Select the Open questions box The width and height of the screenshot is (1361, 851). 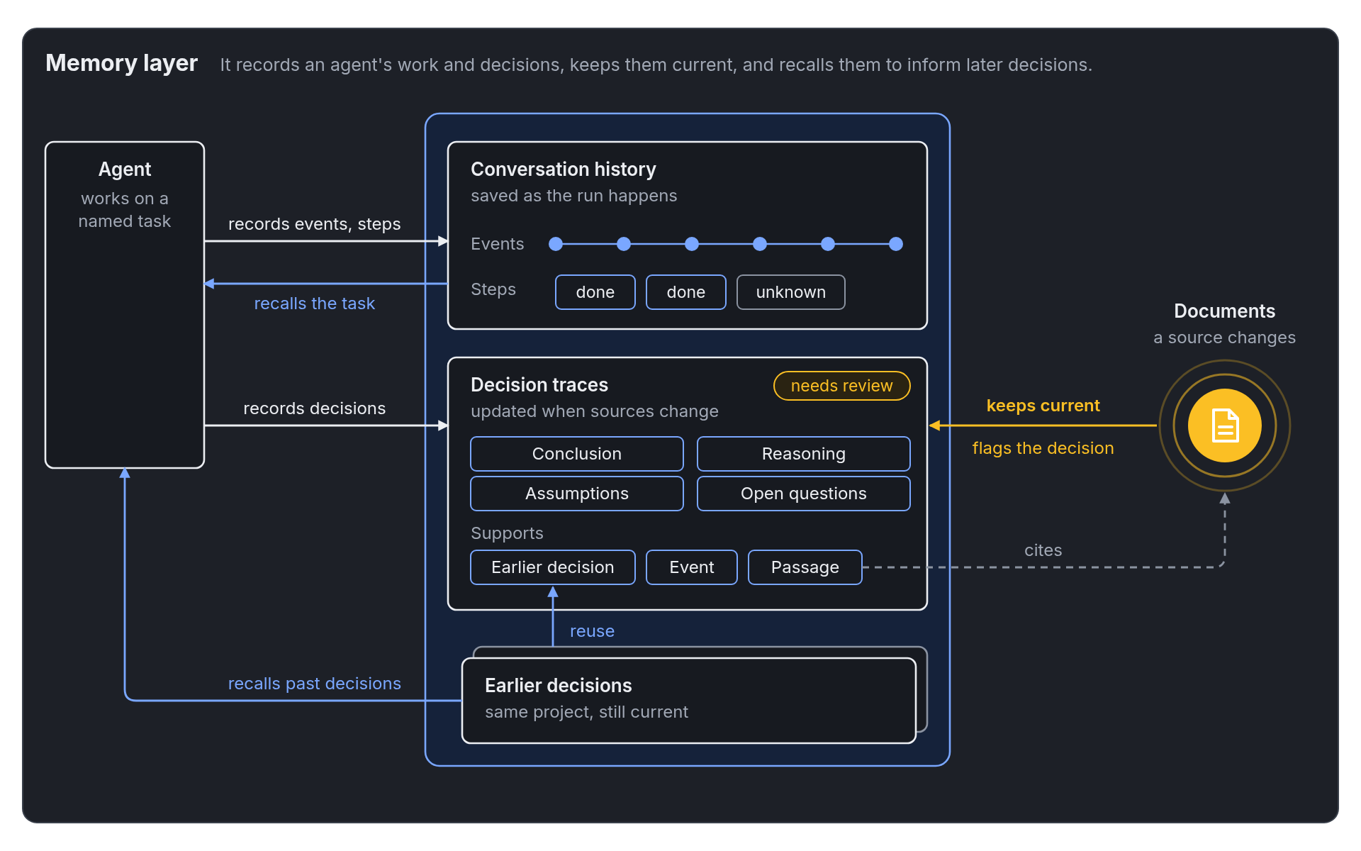coord(804,494)
